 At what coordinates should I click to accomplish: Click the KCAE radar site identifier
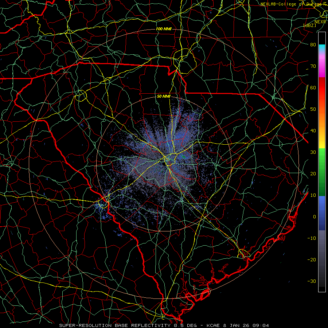(213, 325)
